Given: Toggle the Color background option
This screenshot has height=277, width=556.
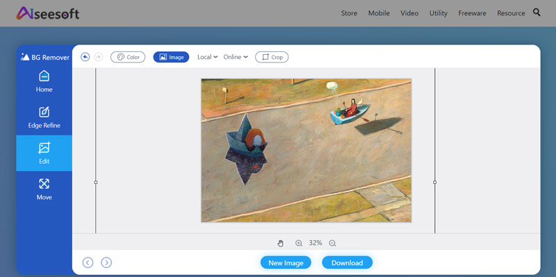Looking at the screenshot, I should click(x=128, y=57).
